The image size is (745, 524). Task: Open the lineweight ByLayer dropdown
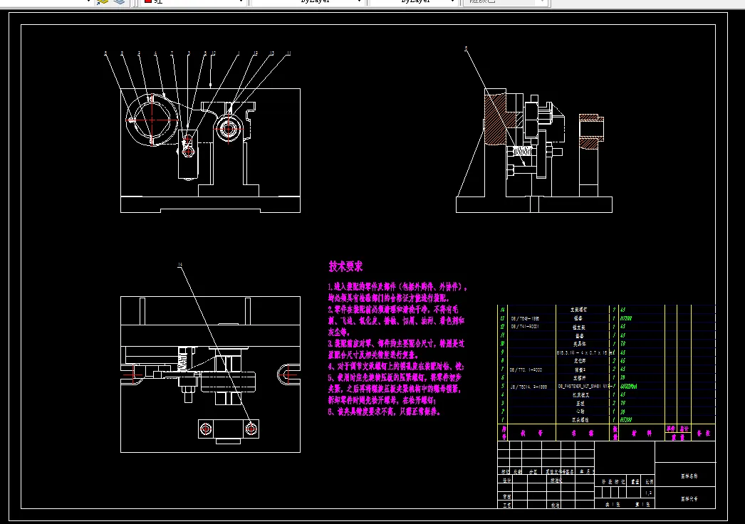413,1
